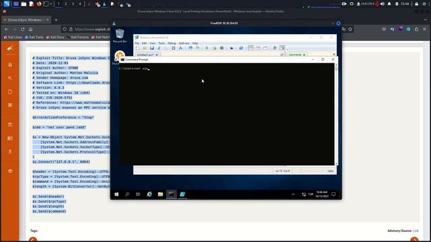This screenshot has height=242, width=431.
Task: Open Firefox extensions puzzle icon
Action: tap(416, 29)
